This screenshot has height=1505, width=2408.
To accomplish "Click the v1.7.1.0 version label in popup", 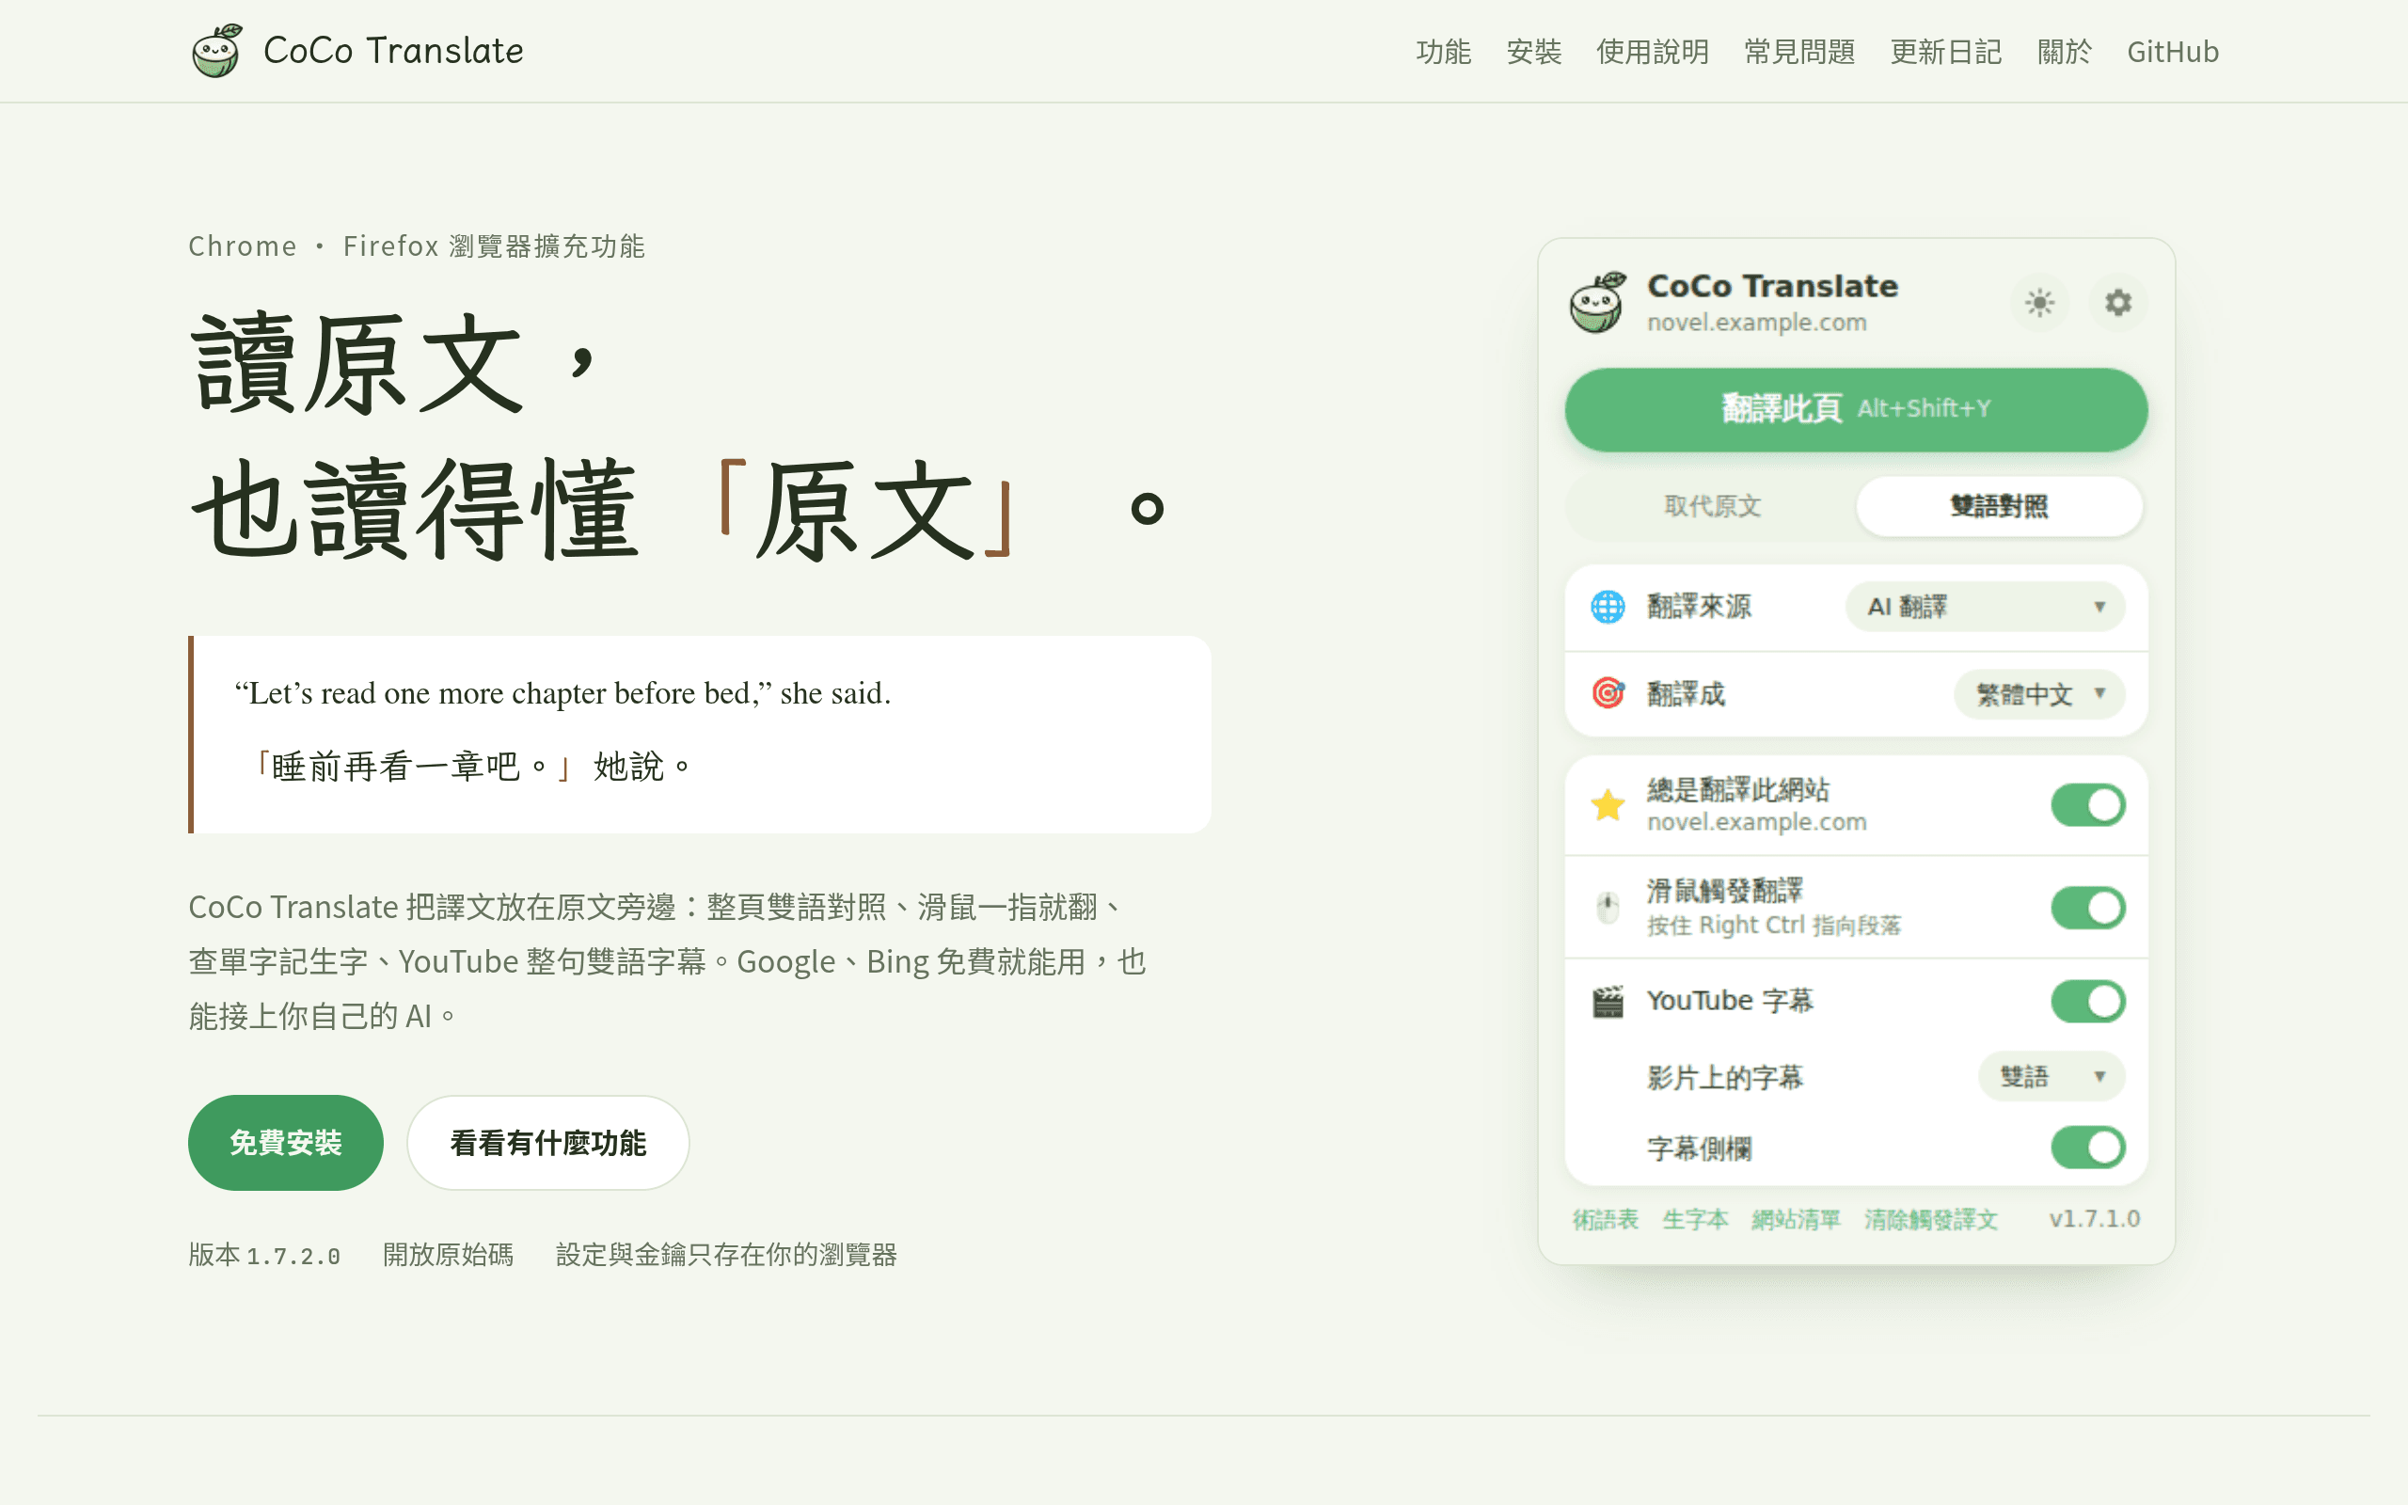I will coord(2094,1219).
